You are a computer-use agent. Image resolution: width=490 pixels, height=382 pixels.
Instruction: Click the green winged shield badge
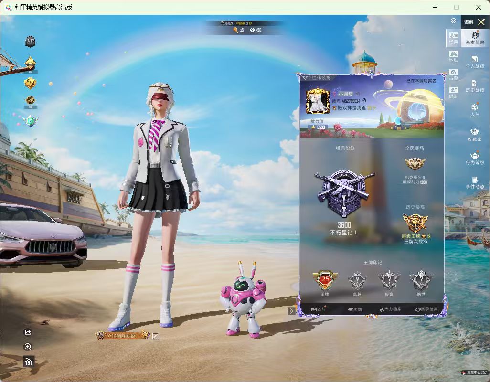tap(30, 120)
